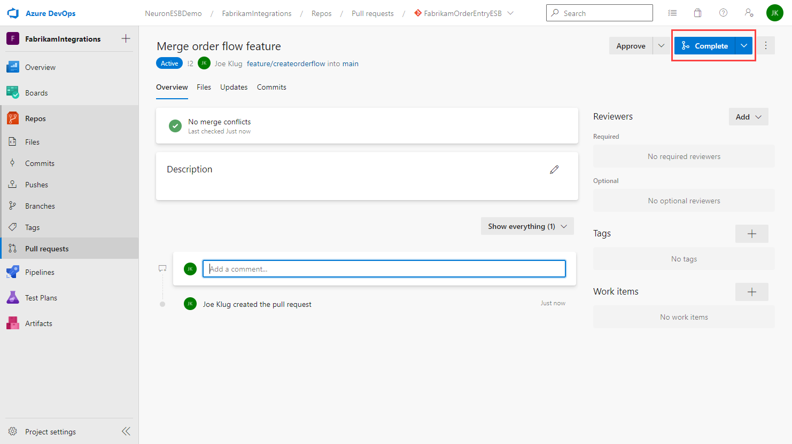Open the Marketplace shopping bag icon

coord(698,13)
